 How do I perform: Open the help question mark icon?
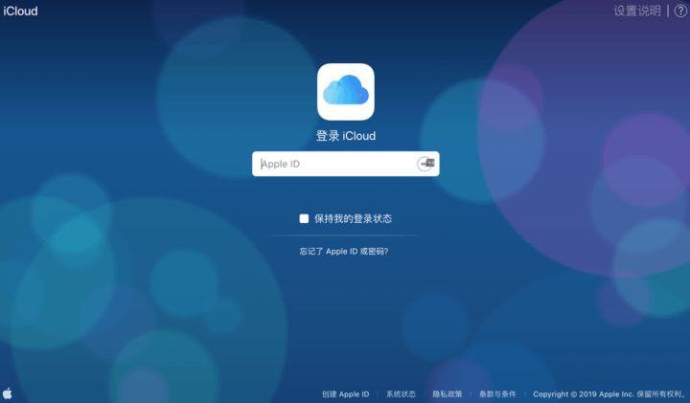(680, 11)
